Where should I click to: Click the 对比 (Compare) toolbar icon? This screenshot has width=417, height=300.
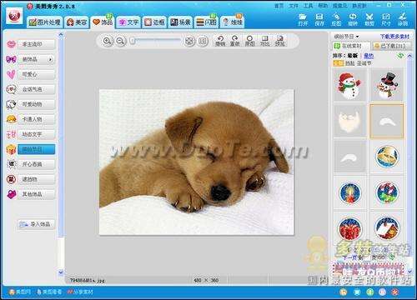coord(264,41)
